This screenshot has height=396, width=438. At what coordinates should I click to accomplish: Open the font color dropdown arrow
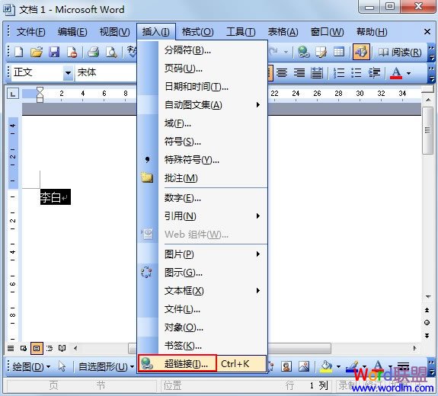tap(408, 73)
